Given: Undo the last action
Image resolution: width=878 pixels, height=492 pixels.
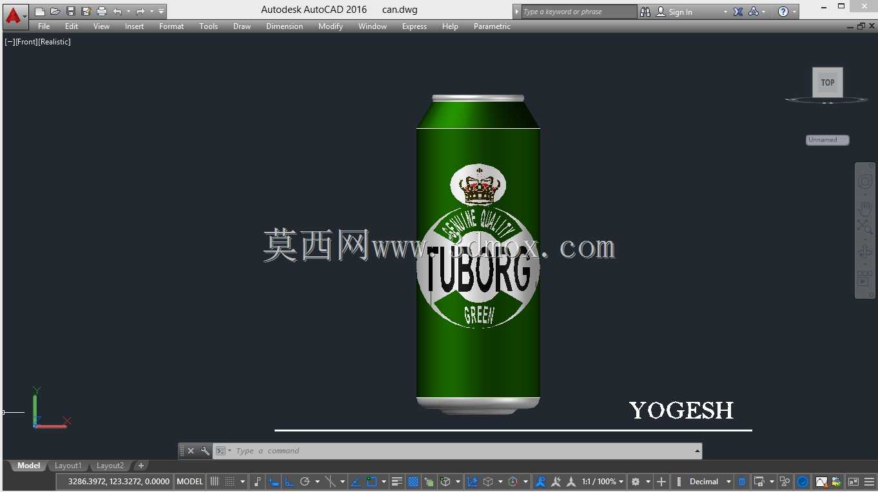Looking at the screenshot, I should tap(117, 12).
